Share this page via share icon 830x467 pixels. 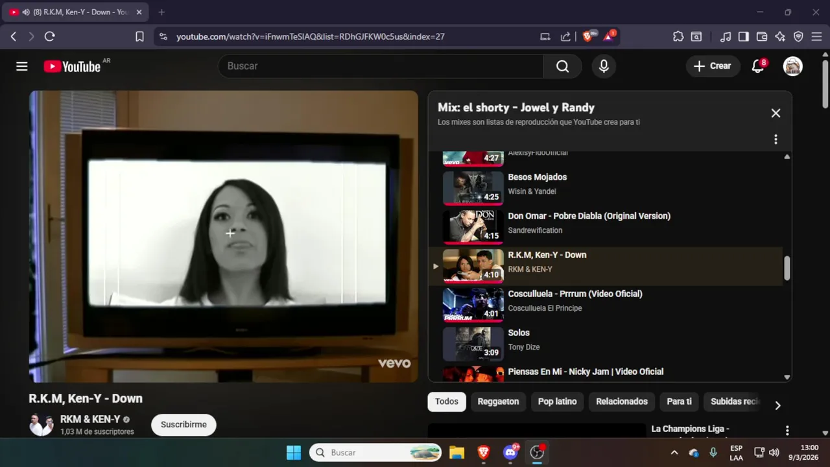pyautogui.click(x=565, y=37)
